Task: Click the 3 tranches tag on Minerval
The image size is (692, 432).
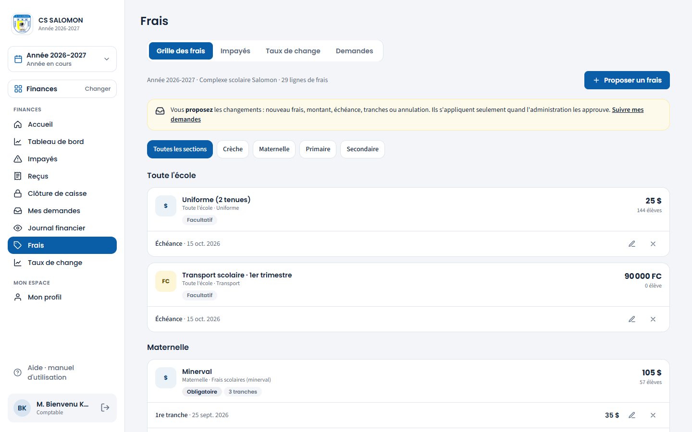Action: 243,392
